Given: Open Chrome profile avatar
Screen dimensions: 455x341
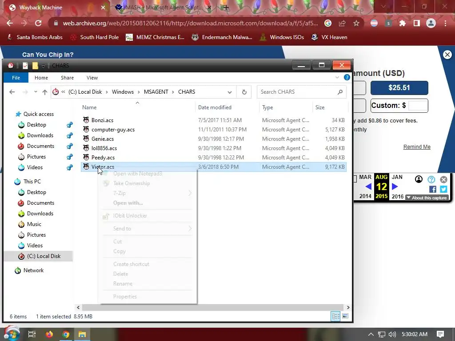Looking at the screenshot, I should pyautogui.click(x=431, y=23).
